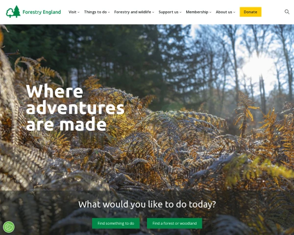Click the Forestry England tree logo
294x235 pixels.
(x=13, y=12)
